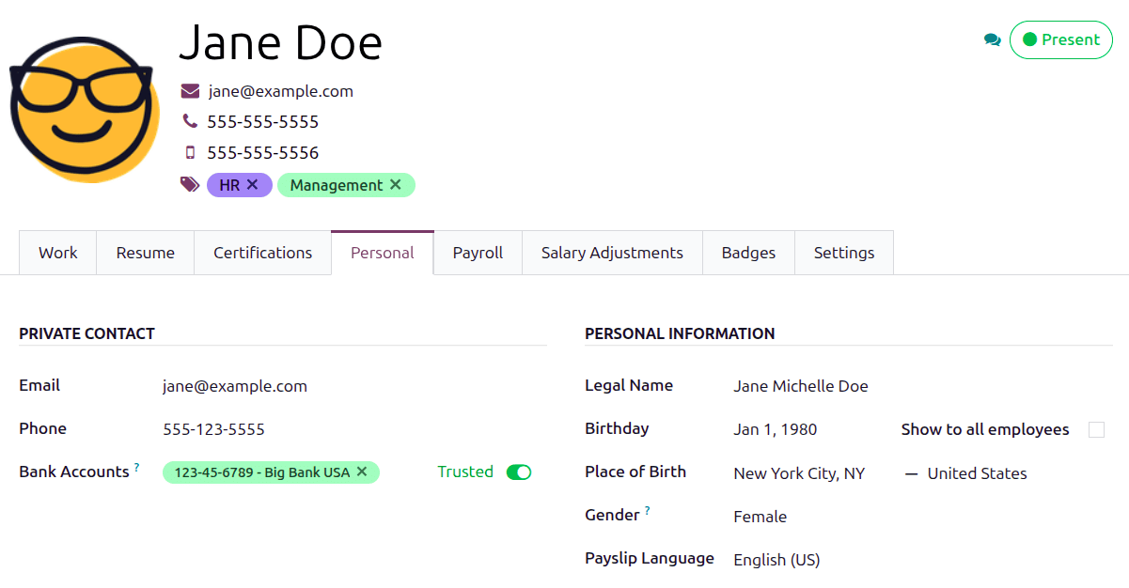Image resolution: width=1129 pixels, height=588 pixels.
Task: Disable the Trusted bank account toggle
Action: 520,472
